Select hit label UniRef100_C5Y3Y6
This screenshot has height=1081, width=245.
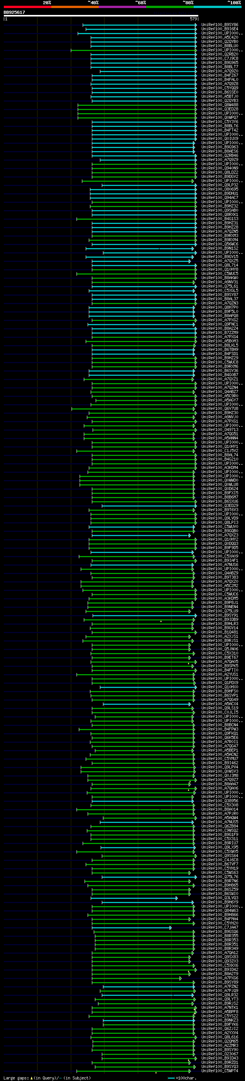tap(219, 122)
